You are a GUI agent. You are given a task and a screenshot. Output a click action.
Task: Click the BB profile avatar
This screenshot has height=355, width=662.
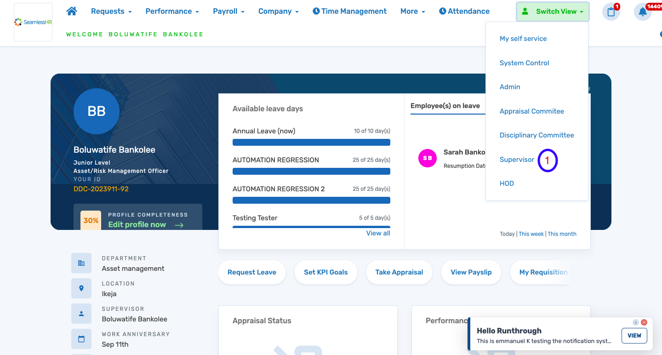pos(97,111)
